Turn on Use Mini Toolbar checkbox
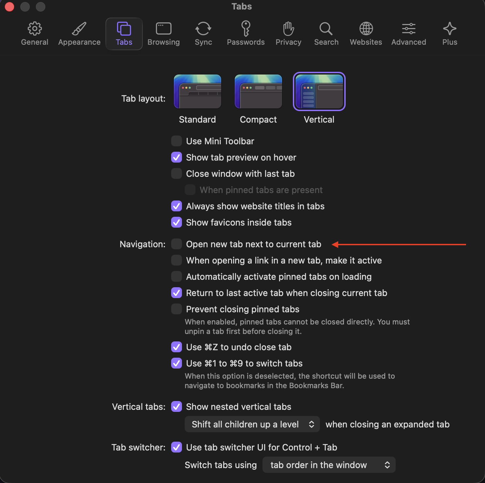This screenshot has width=485, height=483. pos(177,141)
